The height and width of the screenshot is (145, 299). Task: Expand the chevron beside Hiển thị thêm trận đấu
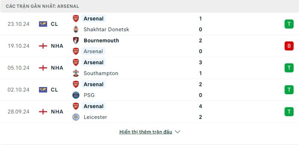178,132
